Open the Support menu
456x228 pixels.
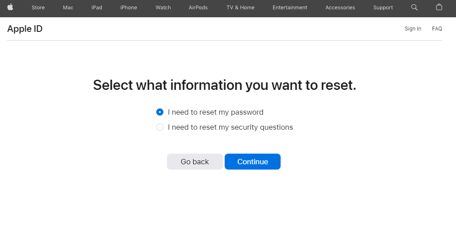tap(383, 8)
